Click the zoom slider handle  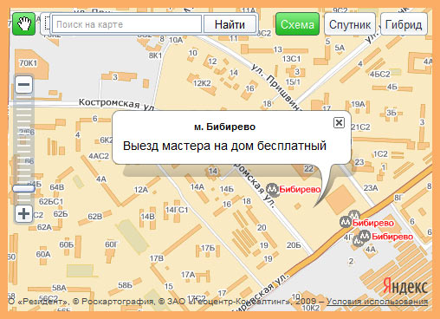click(x=23, y=189)
